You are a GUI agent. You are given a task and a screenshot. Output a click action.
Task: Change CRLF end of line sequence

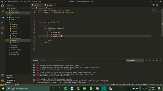tap(133, 85)
